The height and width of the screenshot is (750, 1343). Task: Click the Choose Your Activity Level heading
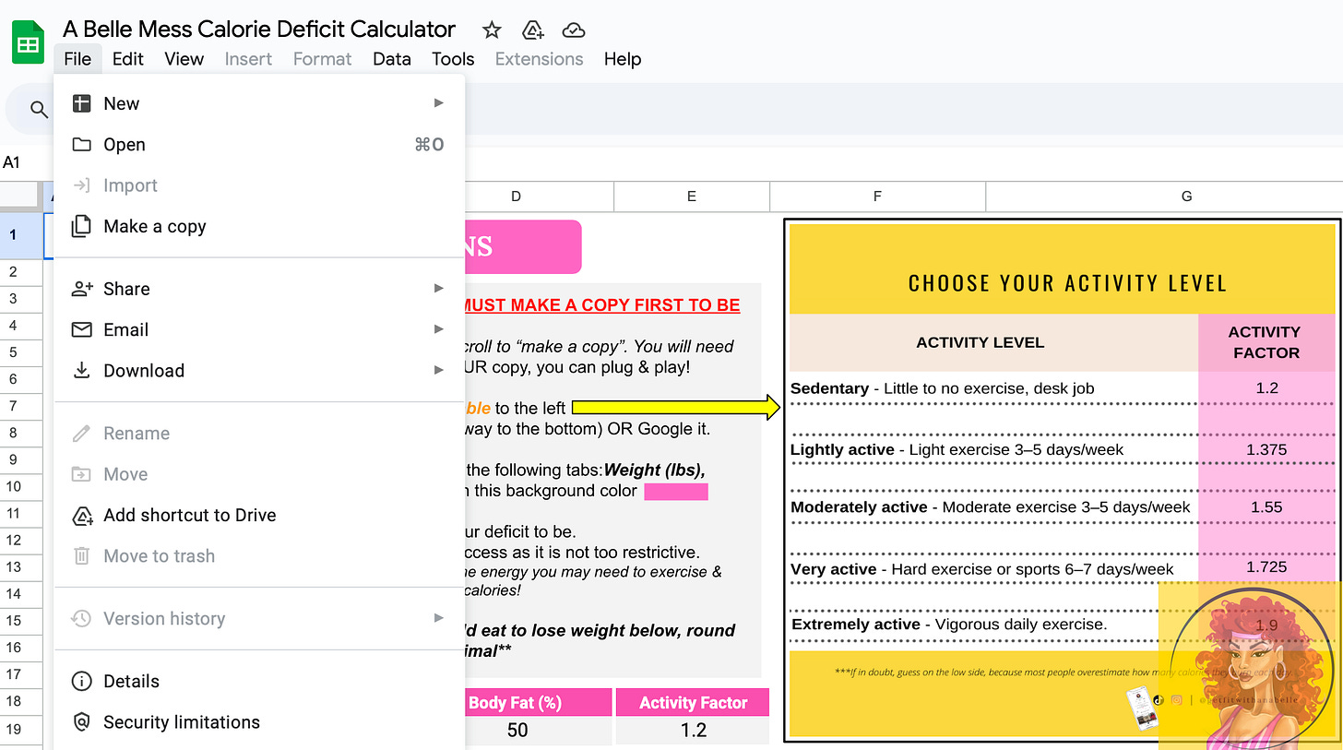pos(1067,283)
